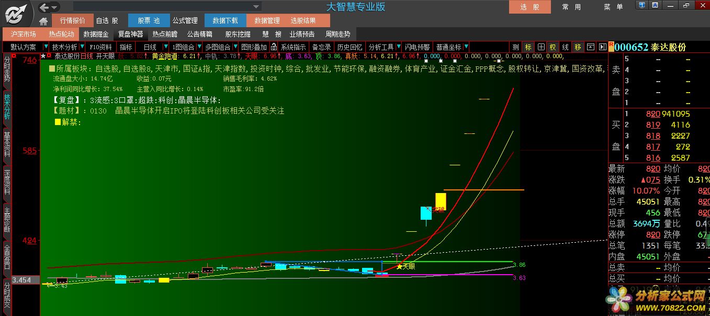Select the 股东挖掘 sub-tab

[x=238, y=34]
